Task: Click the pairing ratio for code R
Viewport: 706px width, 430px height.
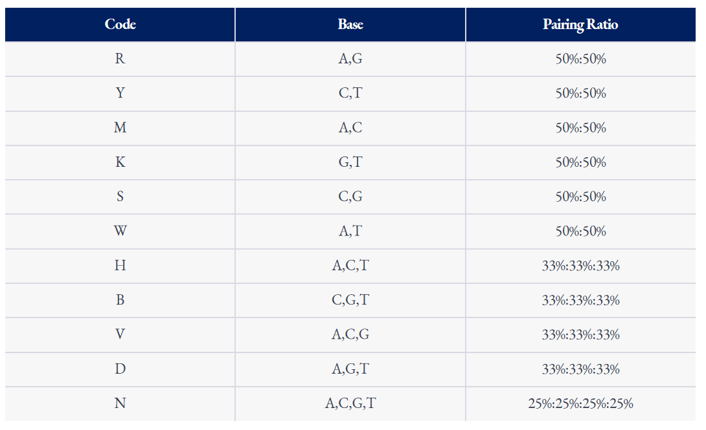Action: (x=581, y=59)
